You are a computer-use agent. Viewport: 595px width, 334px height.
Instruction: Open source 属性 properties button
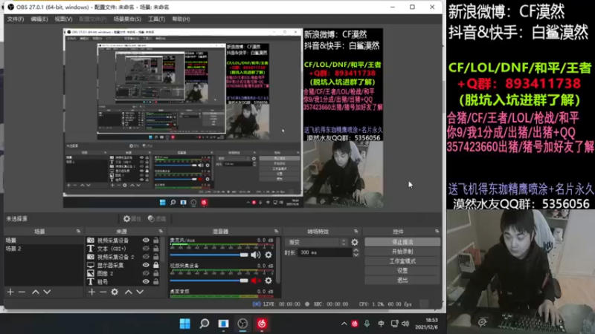[132, 218]
